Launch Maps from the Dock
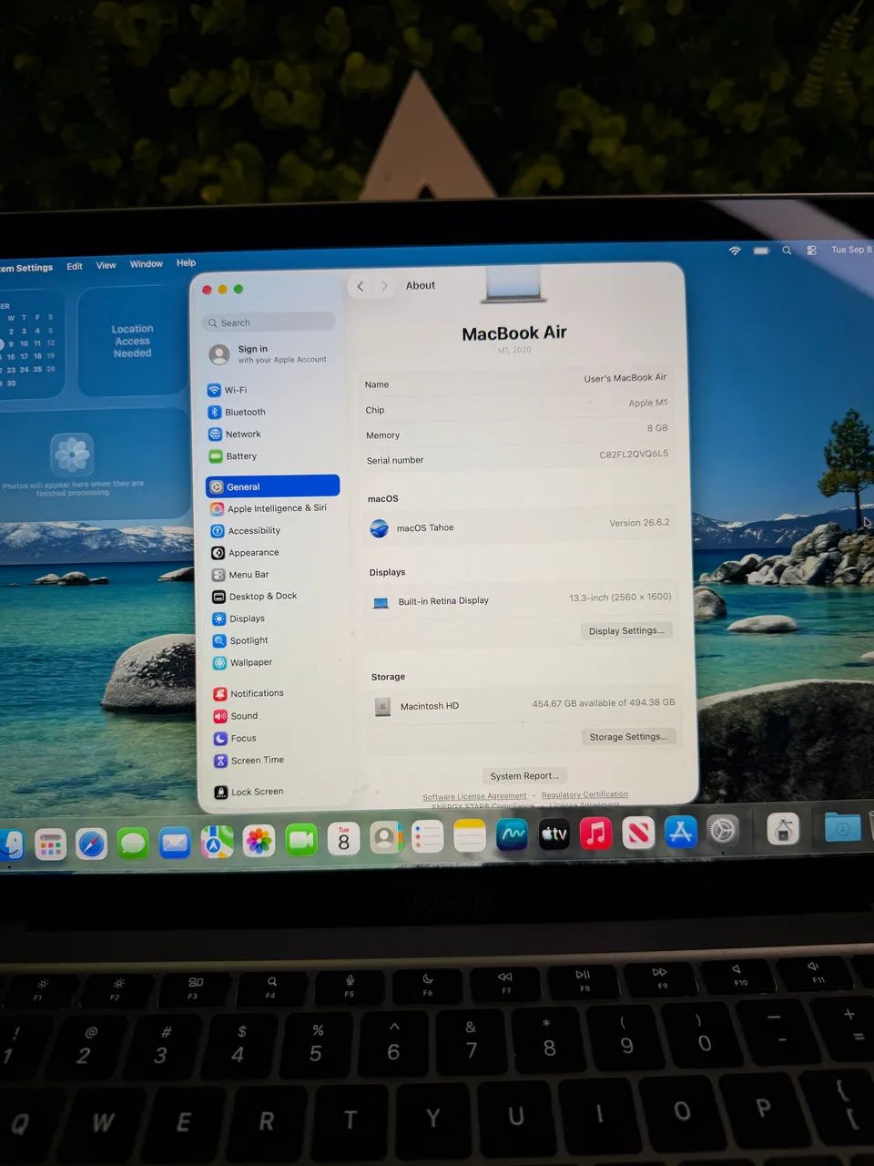 [x=217, y=842]
